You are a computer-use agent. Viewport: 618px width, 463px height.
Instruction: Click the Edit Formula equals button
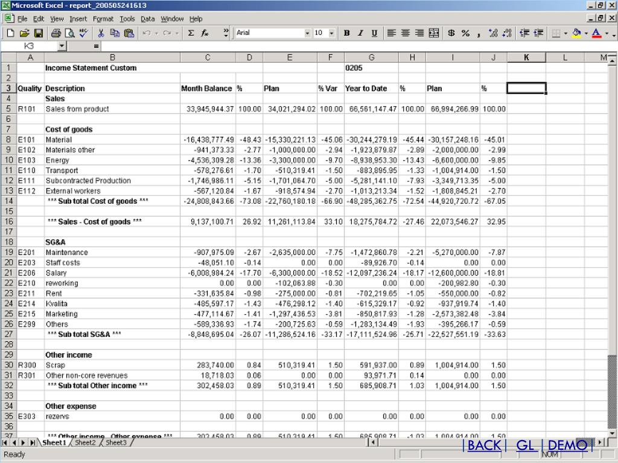coord(96,46)
